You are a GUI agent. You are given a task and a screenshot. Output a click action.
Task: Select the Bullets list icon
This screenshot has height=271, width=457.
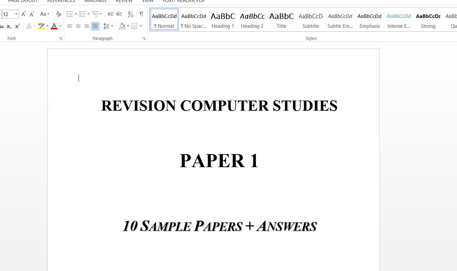coord(69,14)
